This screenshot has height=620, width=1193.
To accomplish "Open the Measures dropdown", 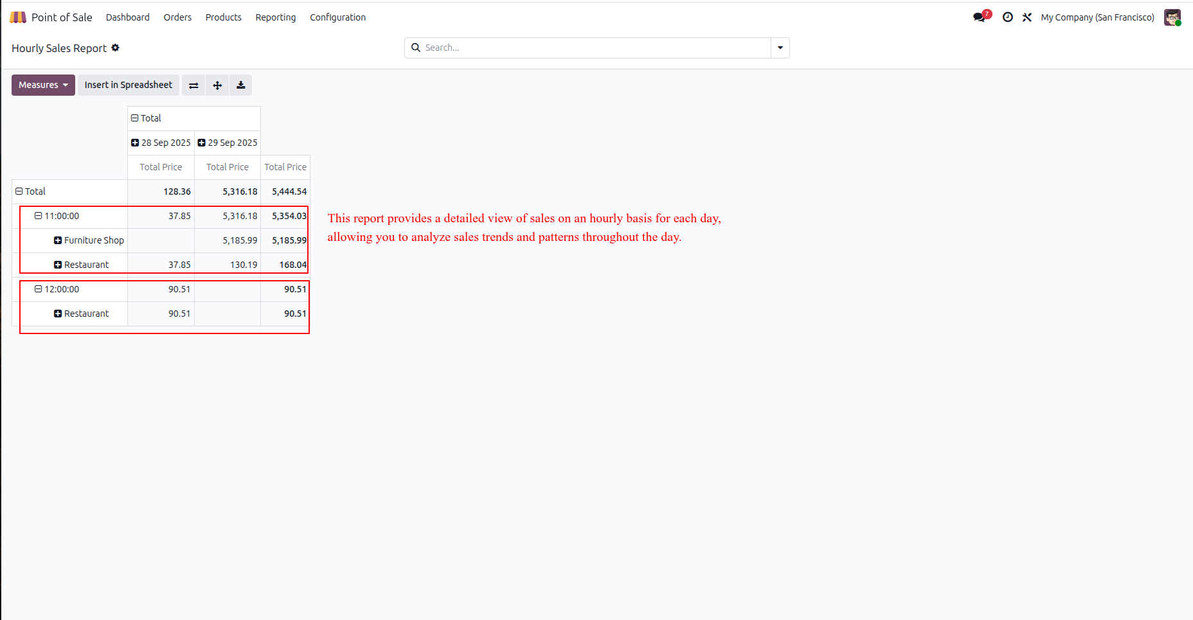I will pos(43,85).
